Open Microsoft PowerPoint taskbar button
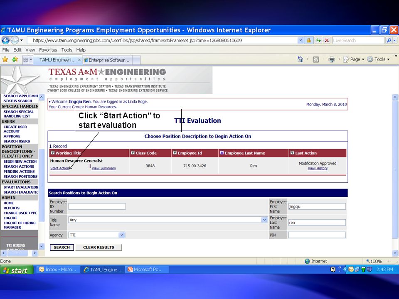The width and height of the screenshot is (399, 299). click(x=147, y=270)
